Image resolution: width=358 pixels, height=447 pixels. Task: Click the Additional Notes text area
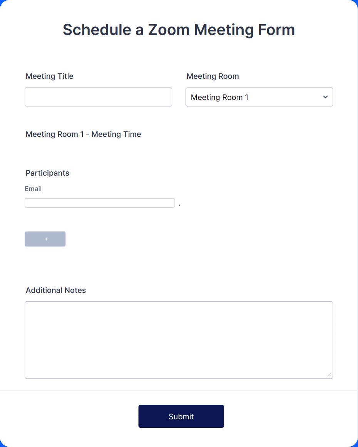click(179, 338)
